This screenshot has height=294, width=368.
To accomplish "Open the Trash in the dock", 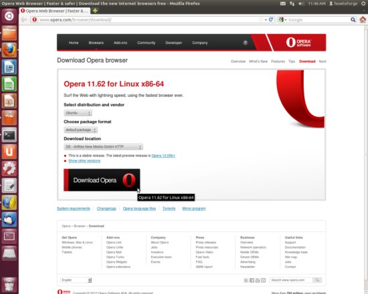I will coord(9,285).
